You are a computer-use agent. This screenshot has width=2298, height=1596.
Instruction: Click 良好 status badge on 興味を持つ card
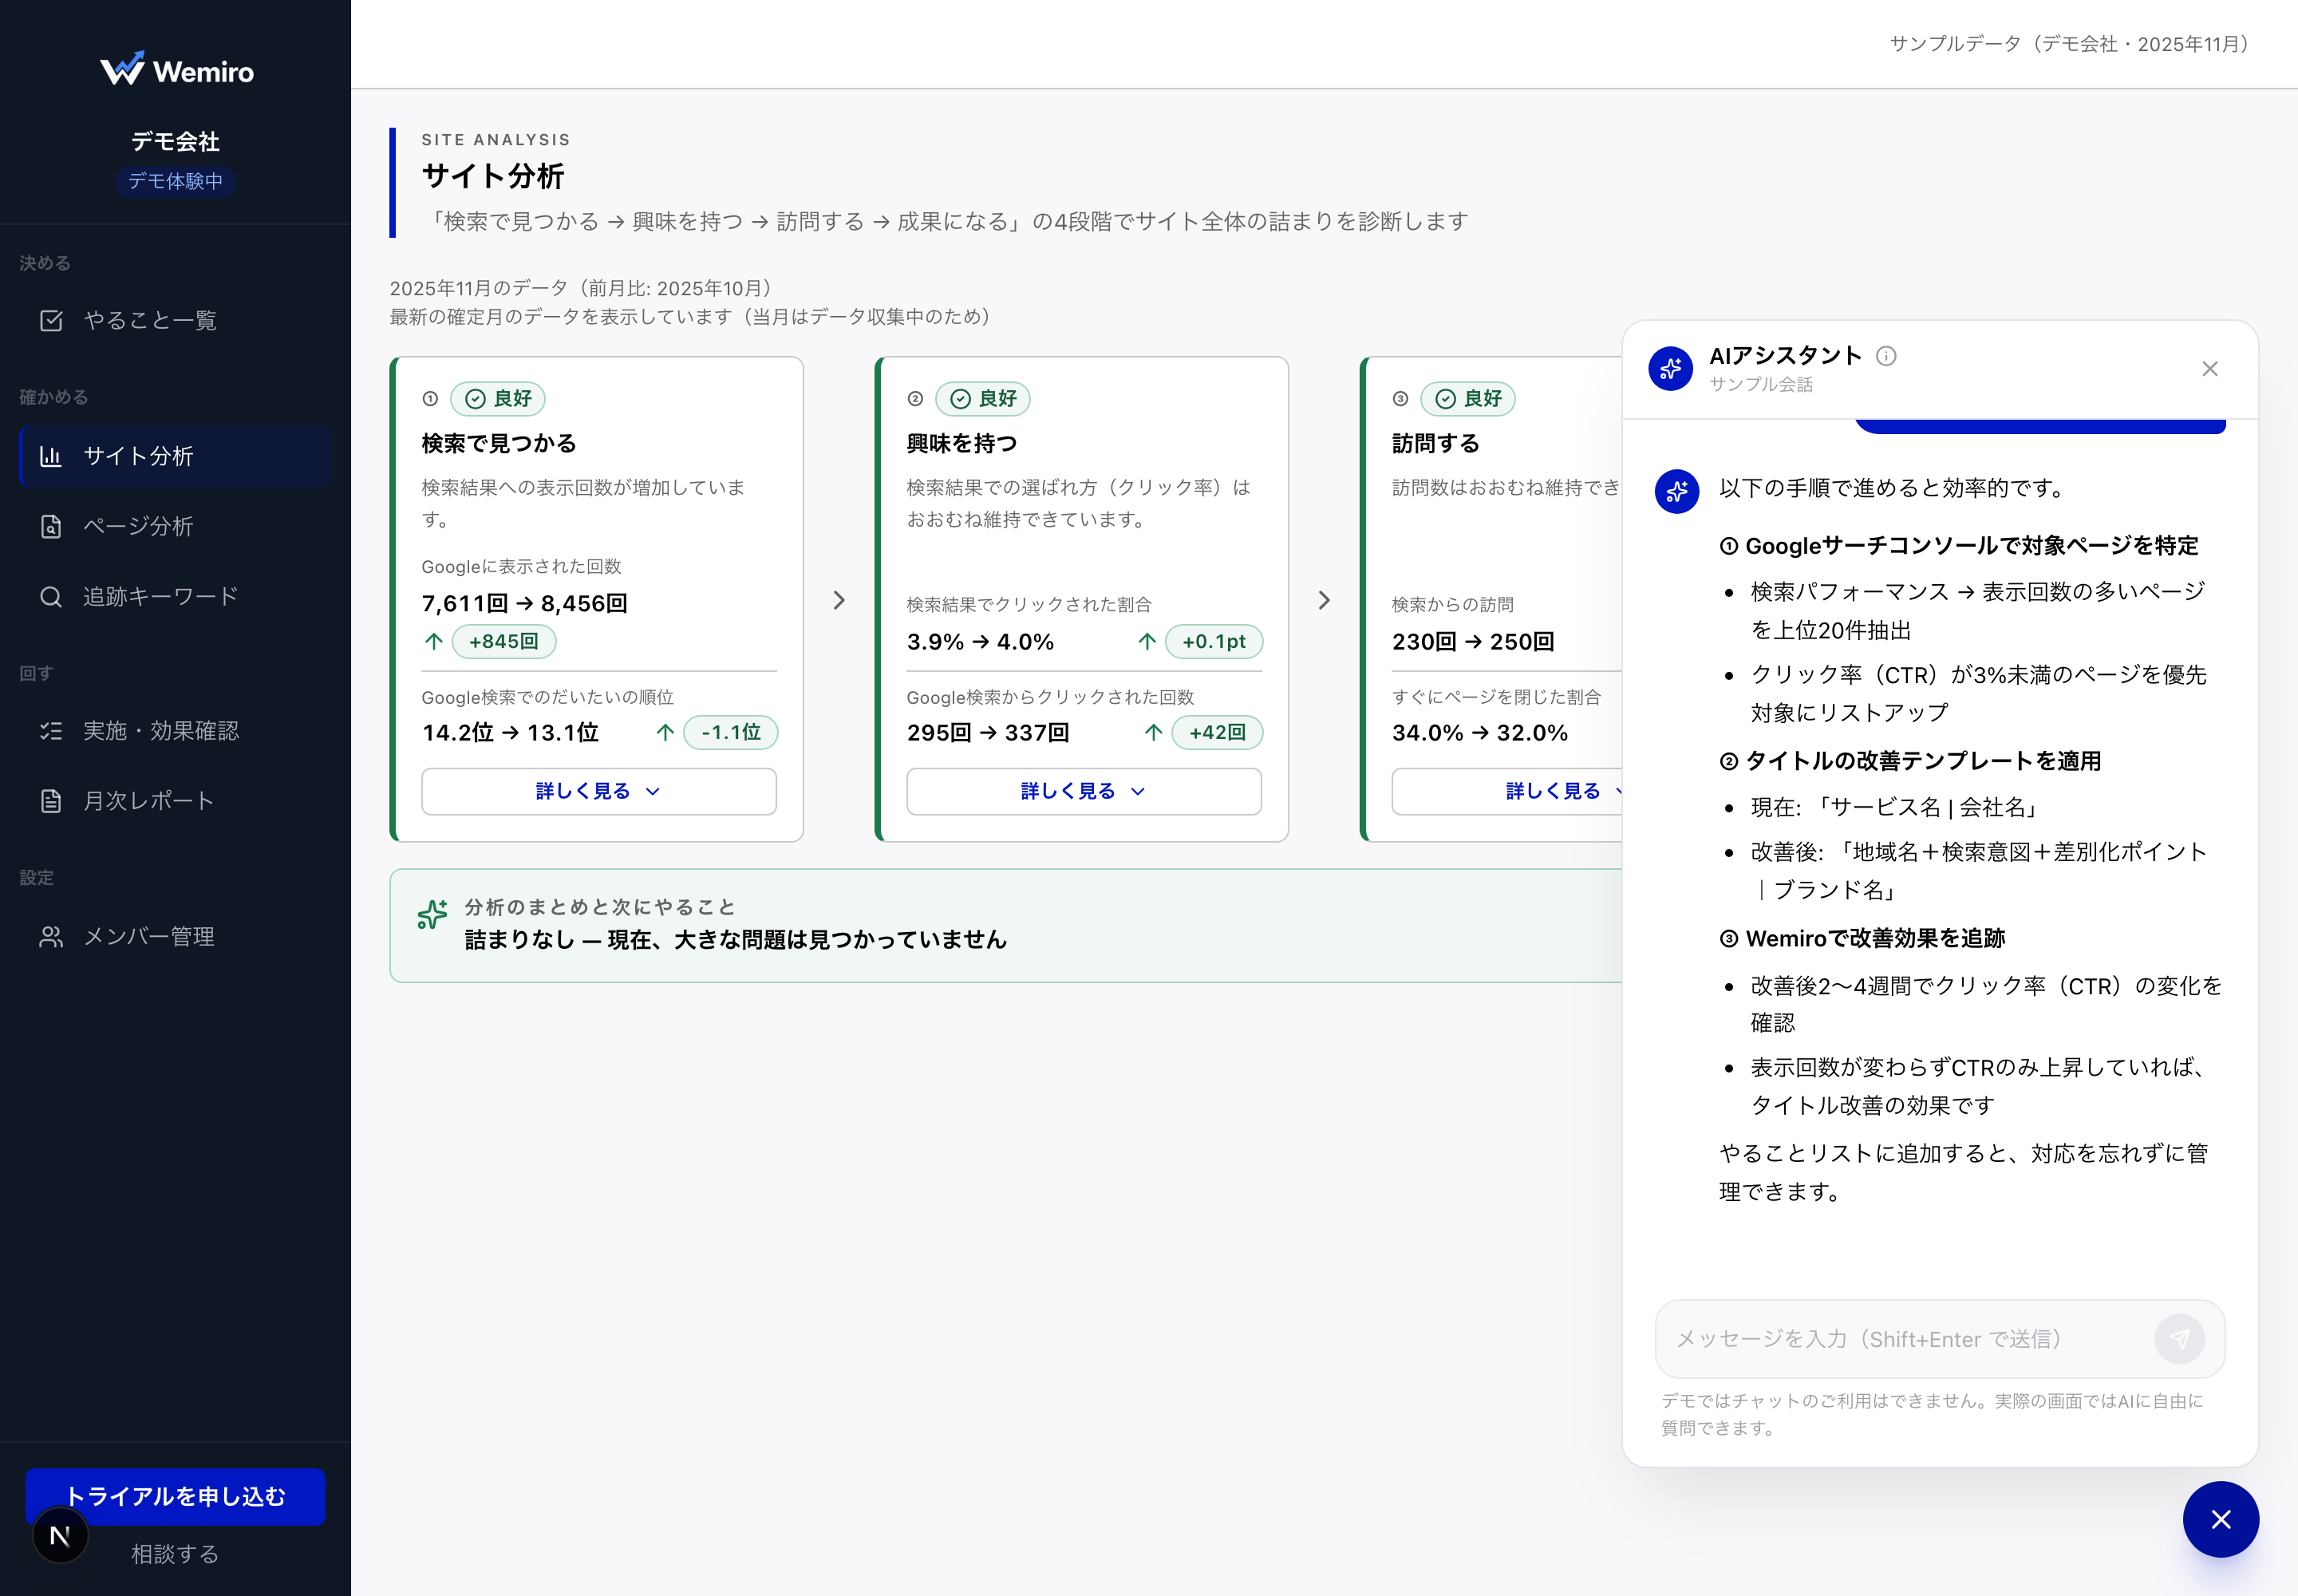[x=983, y=398]
